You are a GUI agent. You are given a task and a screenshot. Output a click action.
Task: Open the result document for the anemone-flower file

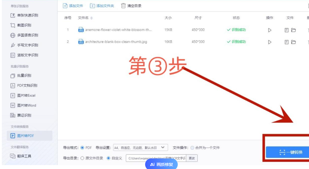[287, 30]
